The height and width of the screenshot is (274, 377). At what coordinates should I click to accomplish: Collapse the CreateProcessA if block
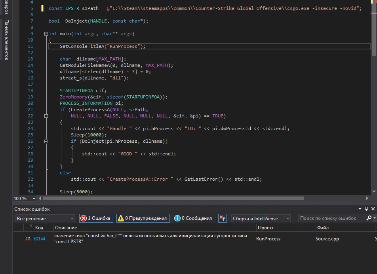(46, 116)
